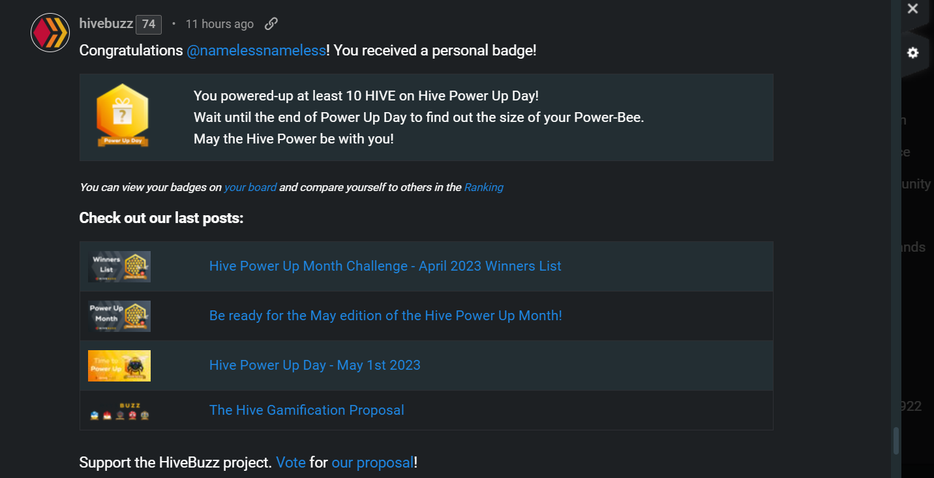This screenshot has height=478, width=934.
Task: Open the Power Up Month post thumbnail
Action: point(119,316)
